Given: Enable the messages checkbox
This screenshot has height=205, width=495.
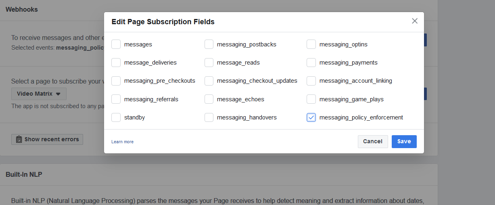Looking at the screenshot, I should [x=116, y=44].
